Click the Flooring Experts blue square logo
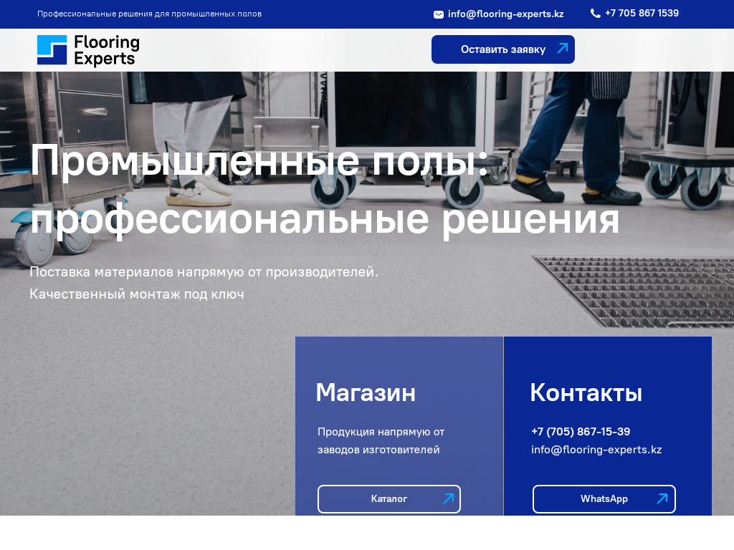The height and width of the screenshot is (550, 734). (x=52, y=49)
